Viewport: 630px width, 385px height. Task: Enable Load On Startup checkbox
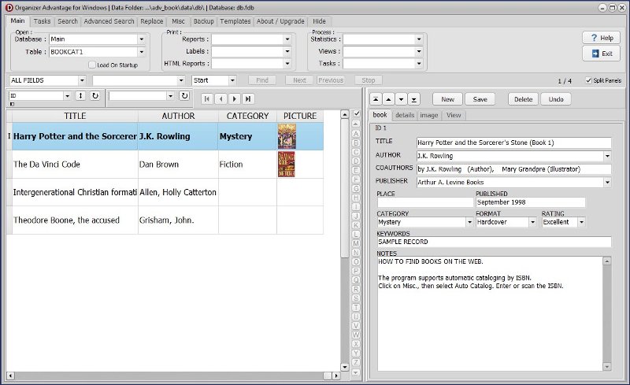click(x=91, y=65)
